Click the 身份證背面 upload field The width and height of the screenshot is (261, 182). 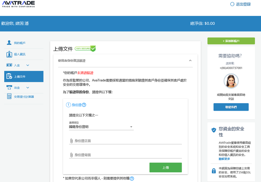(x=125, y=155)
